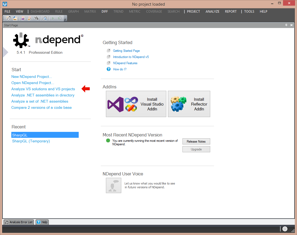Click the NDepend app icon in title bar
Viewport: 297px width, 235px height.
(x=5, y=4)
